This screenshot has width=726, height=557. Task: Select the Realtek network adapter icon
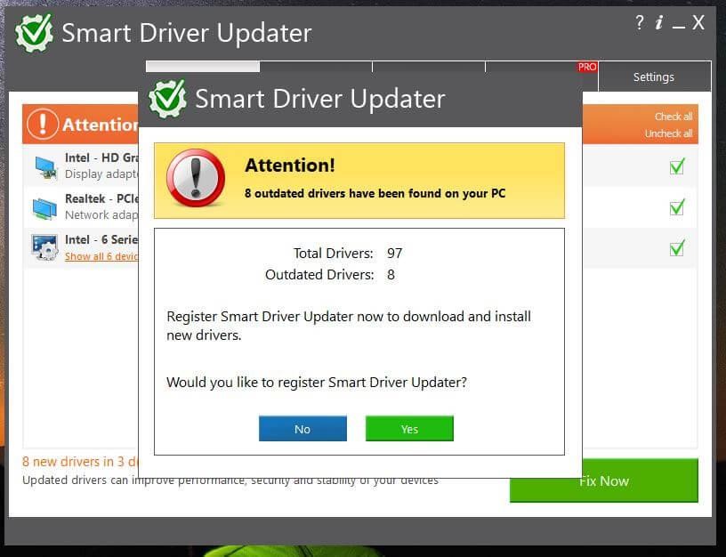[44, 208]
